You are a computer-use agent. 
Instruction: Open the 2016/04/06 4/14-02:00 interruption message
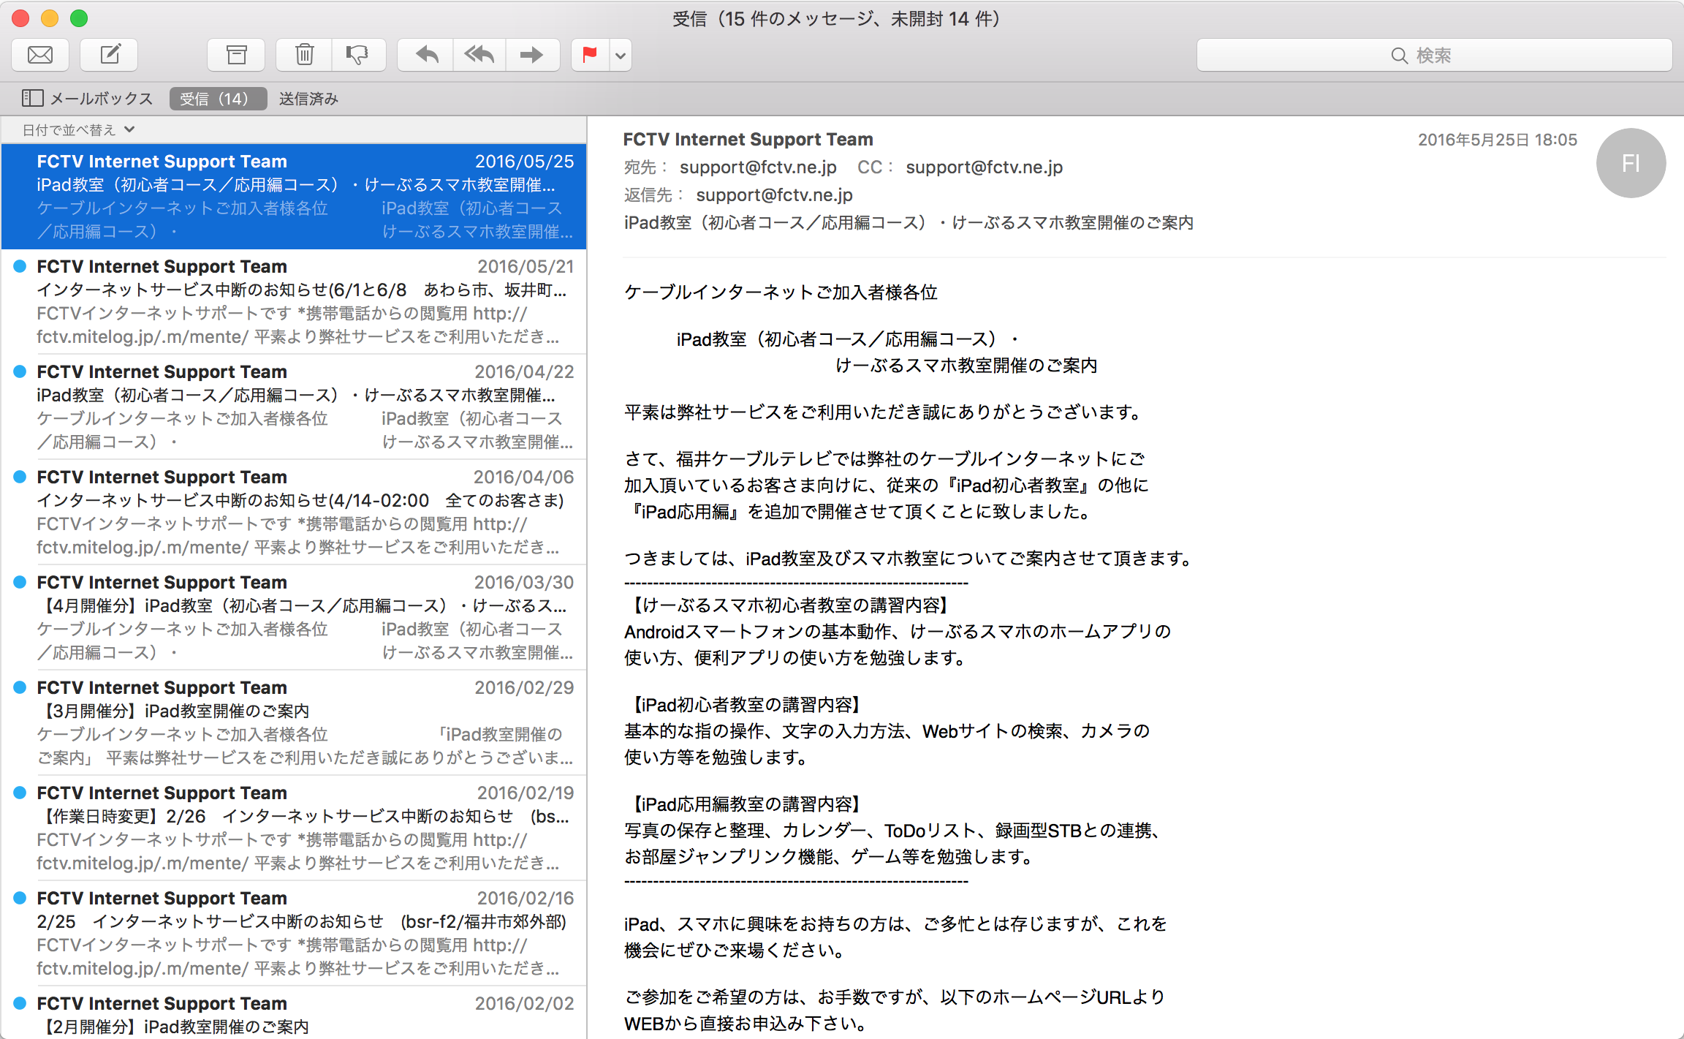pos(294,512)
